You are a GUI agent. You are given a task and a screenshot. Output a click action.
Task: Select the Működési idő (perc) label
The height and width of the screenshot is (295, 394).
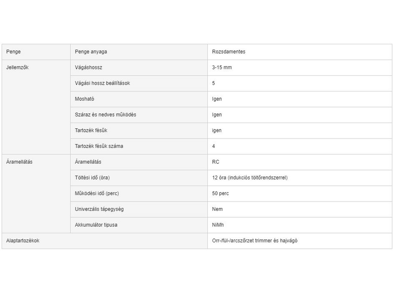(x=97, y=193)
